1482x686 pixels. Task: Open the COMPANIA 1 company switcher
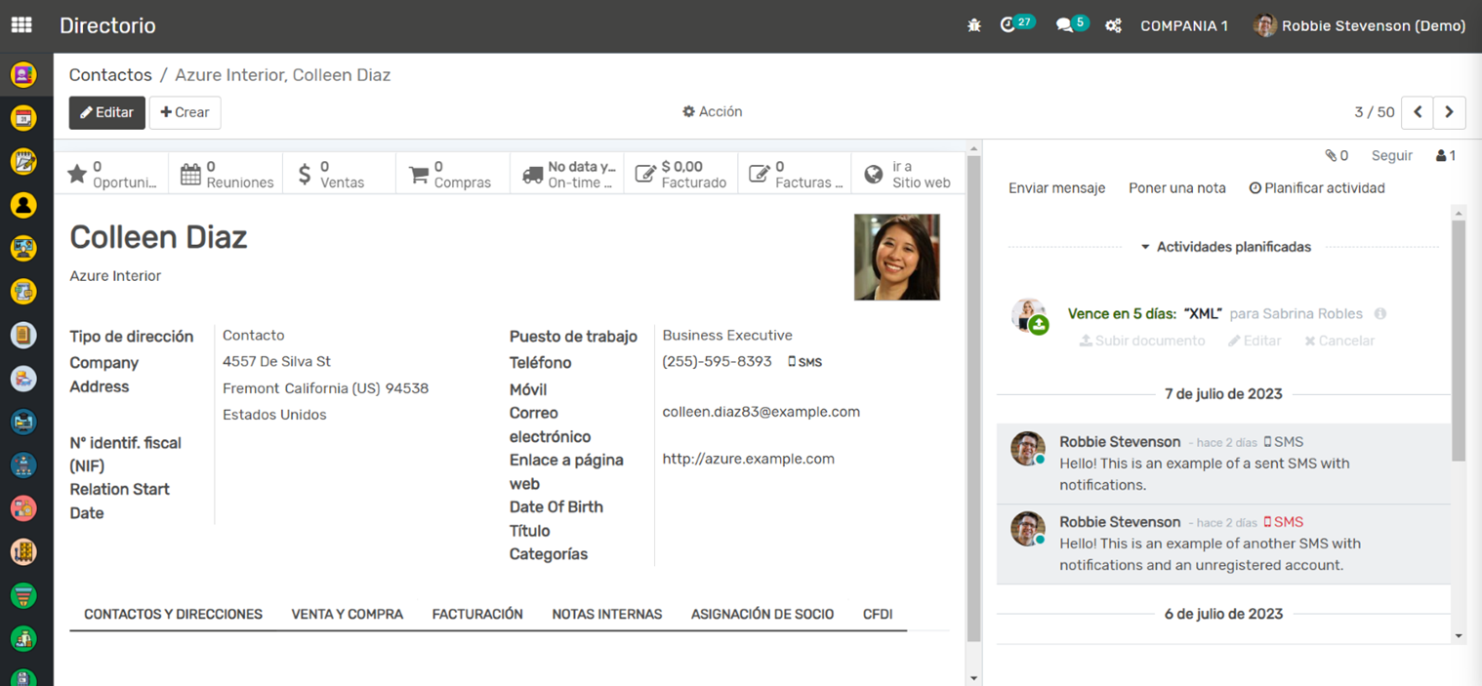1183,26
